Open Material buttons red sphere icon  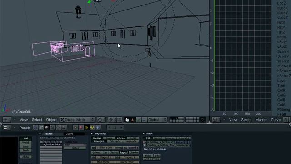pyautogui.click(x=81, y=128)
